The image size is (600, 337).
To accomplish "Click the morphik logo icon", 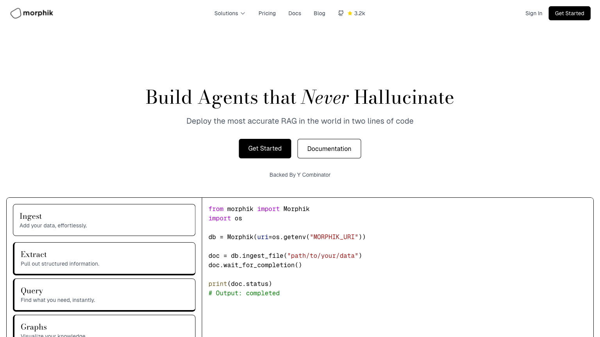I will (x=16, y=13).
